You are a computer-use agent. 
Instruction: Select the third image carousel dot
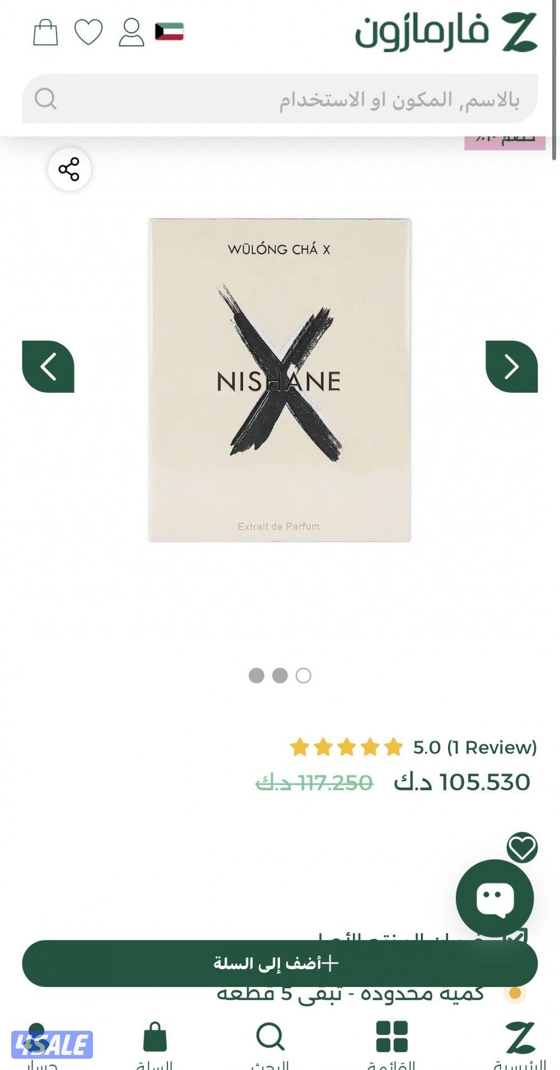[x=304, y=675]
